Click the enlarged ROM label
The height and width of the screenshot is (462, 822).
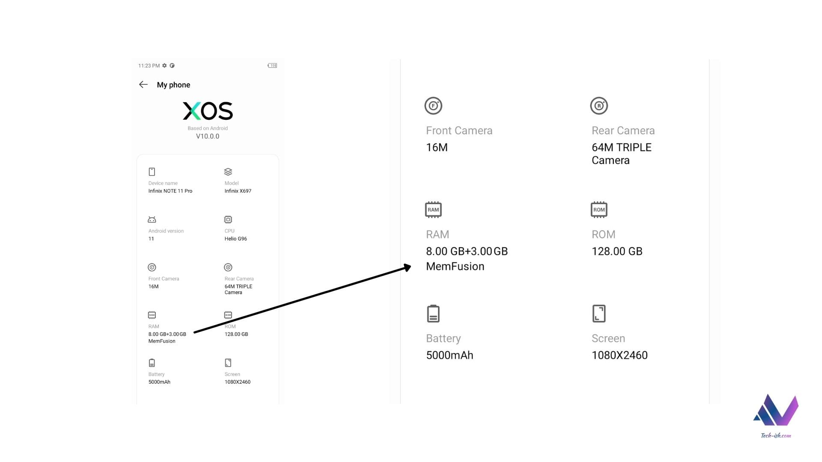click(603, 235)
